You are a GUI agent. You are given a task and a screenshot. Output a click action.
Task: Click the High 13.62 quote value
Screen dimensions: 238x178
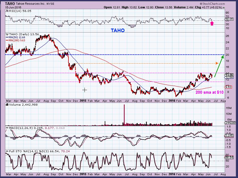pos(129,7)
